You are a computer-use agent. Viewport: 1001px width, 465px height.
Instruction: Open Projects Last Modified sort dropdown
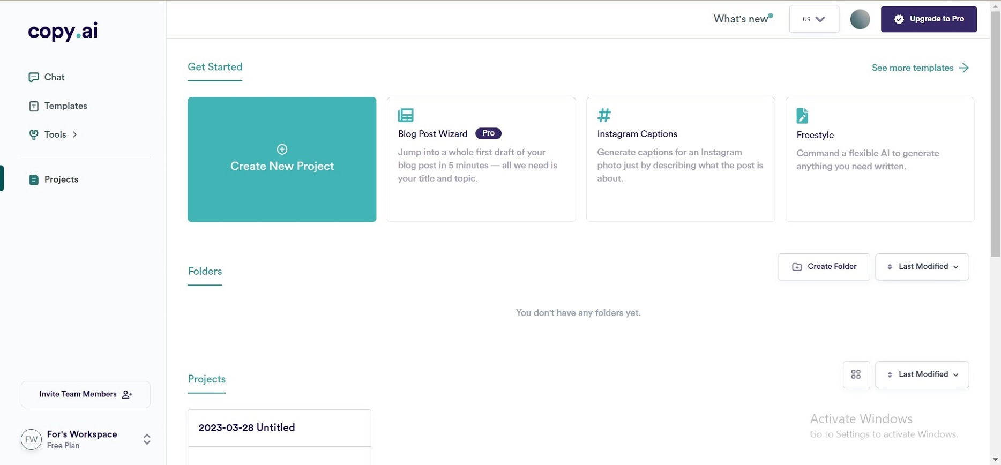[922, 374]
